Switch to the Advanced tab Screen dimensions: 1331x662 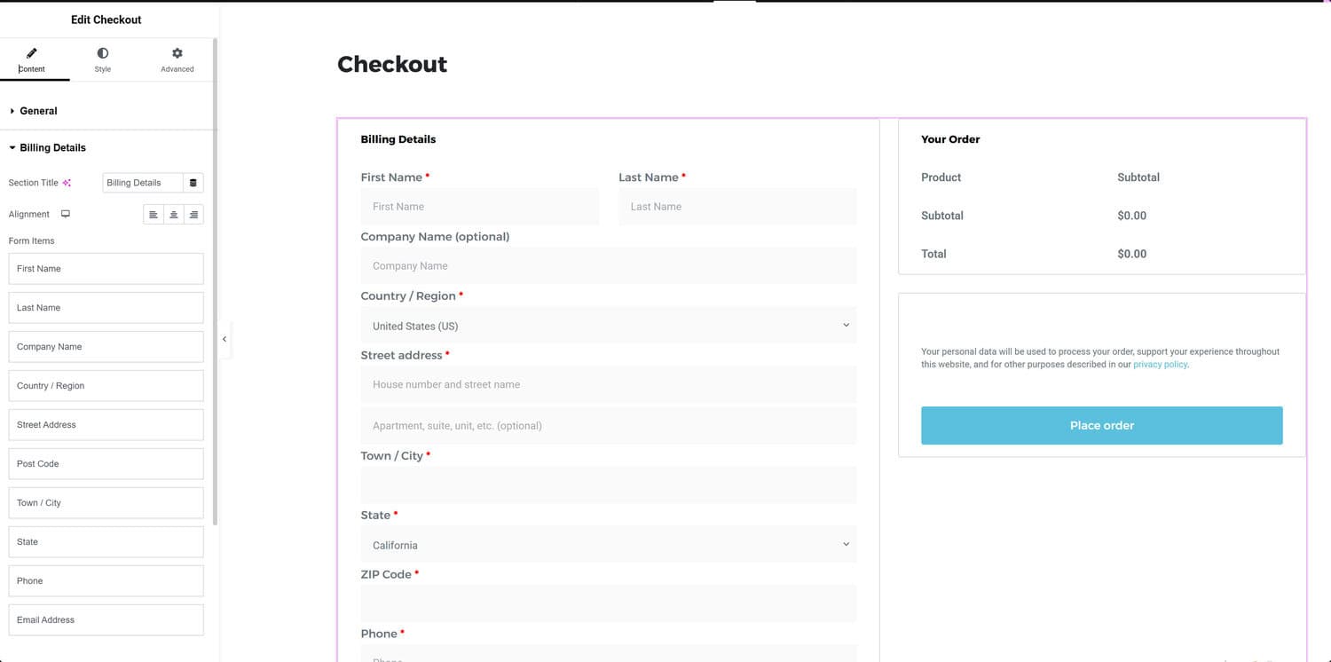click(x=177, y=59)
